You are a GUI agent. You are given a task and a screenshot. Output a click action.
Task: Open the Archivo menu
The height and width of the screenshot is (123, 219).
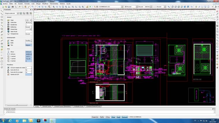[5, 4]
